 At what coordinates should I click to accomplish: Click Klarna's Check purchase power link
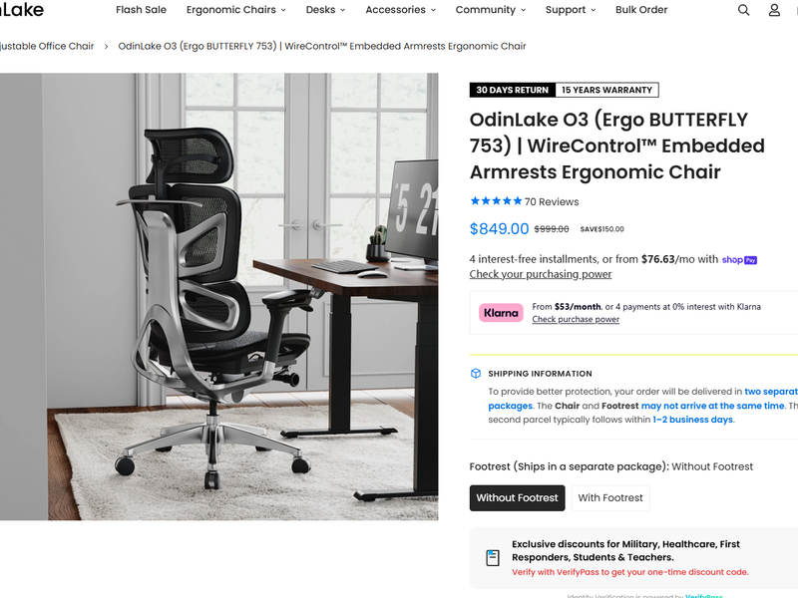point(576,319)
